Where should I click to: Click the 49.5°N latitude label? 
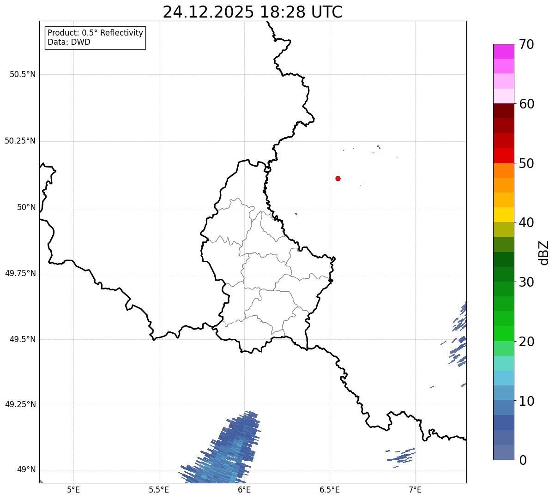coord(23,339)
